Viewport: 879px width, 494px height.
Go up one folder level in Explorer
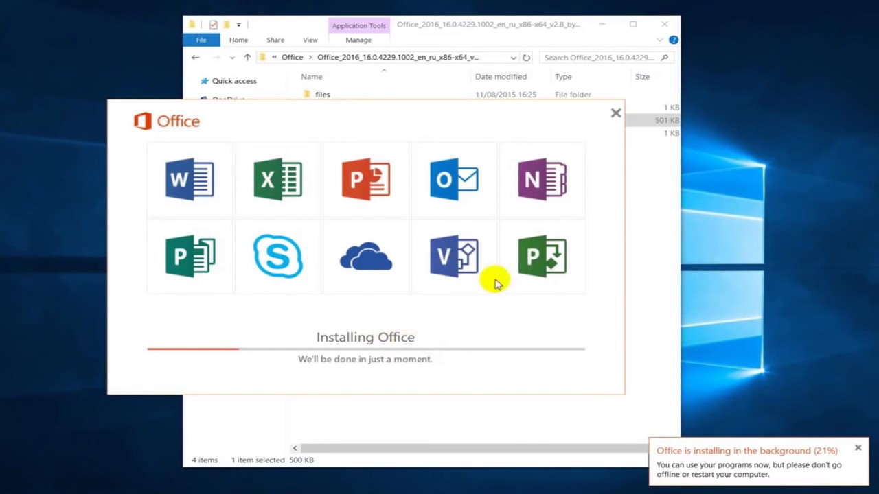(247, 58)
